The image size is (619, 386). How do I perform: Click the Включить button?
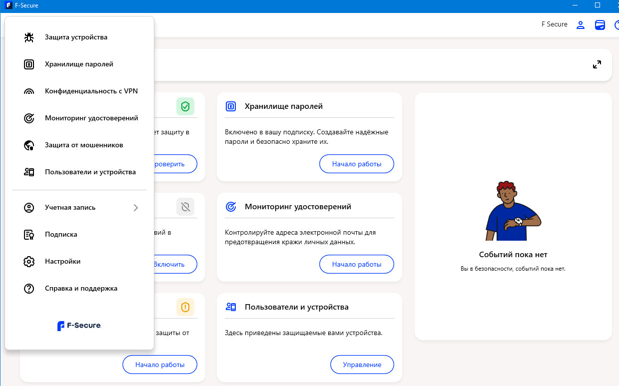click(169, 264)
